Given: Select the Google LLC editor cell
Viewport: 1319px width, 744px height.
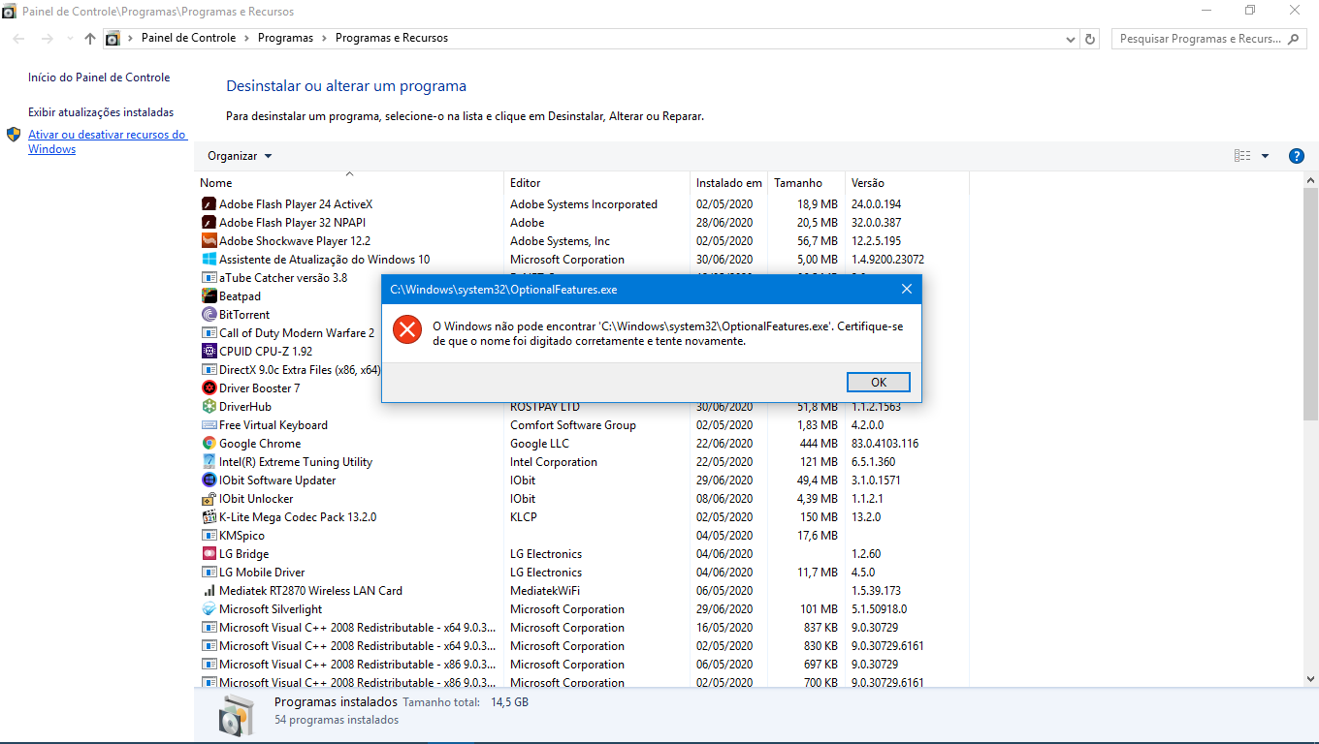Looking at the screenshot, I should tap(539, 444).
